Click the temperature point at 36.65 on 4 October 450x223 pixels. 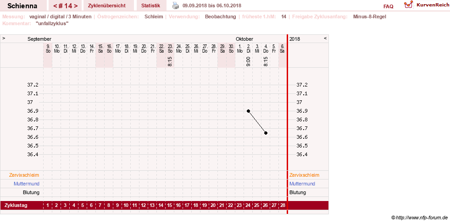click(x=266, y=133)
